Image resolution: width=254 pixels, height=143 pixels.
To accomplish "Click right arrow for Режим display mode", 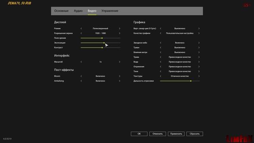I will [x=119, y=29].
